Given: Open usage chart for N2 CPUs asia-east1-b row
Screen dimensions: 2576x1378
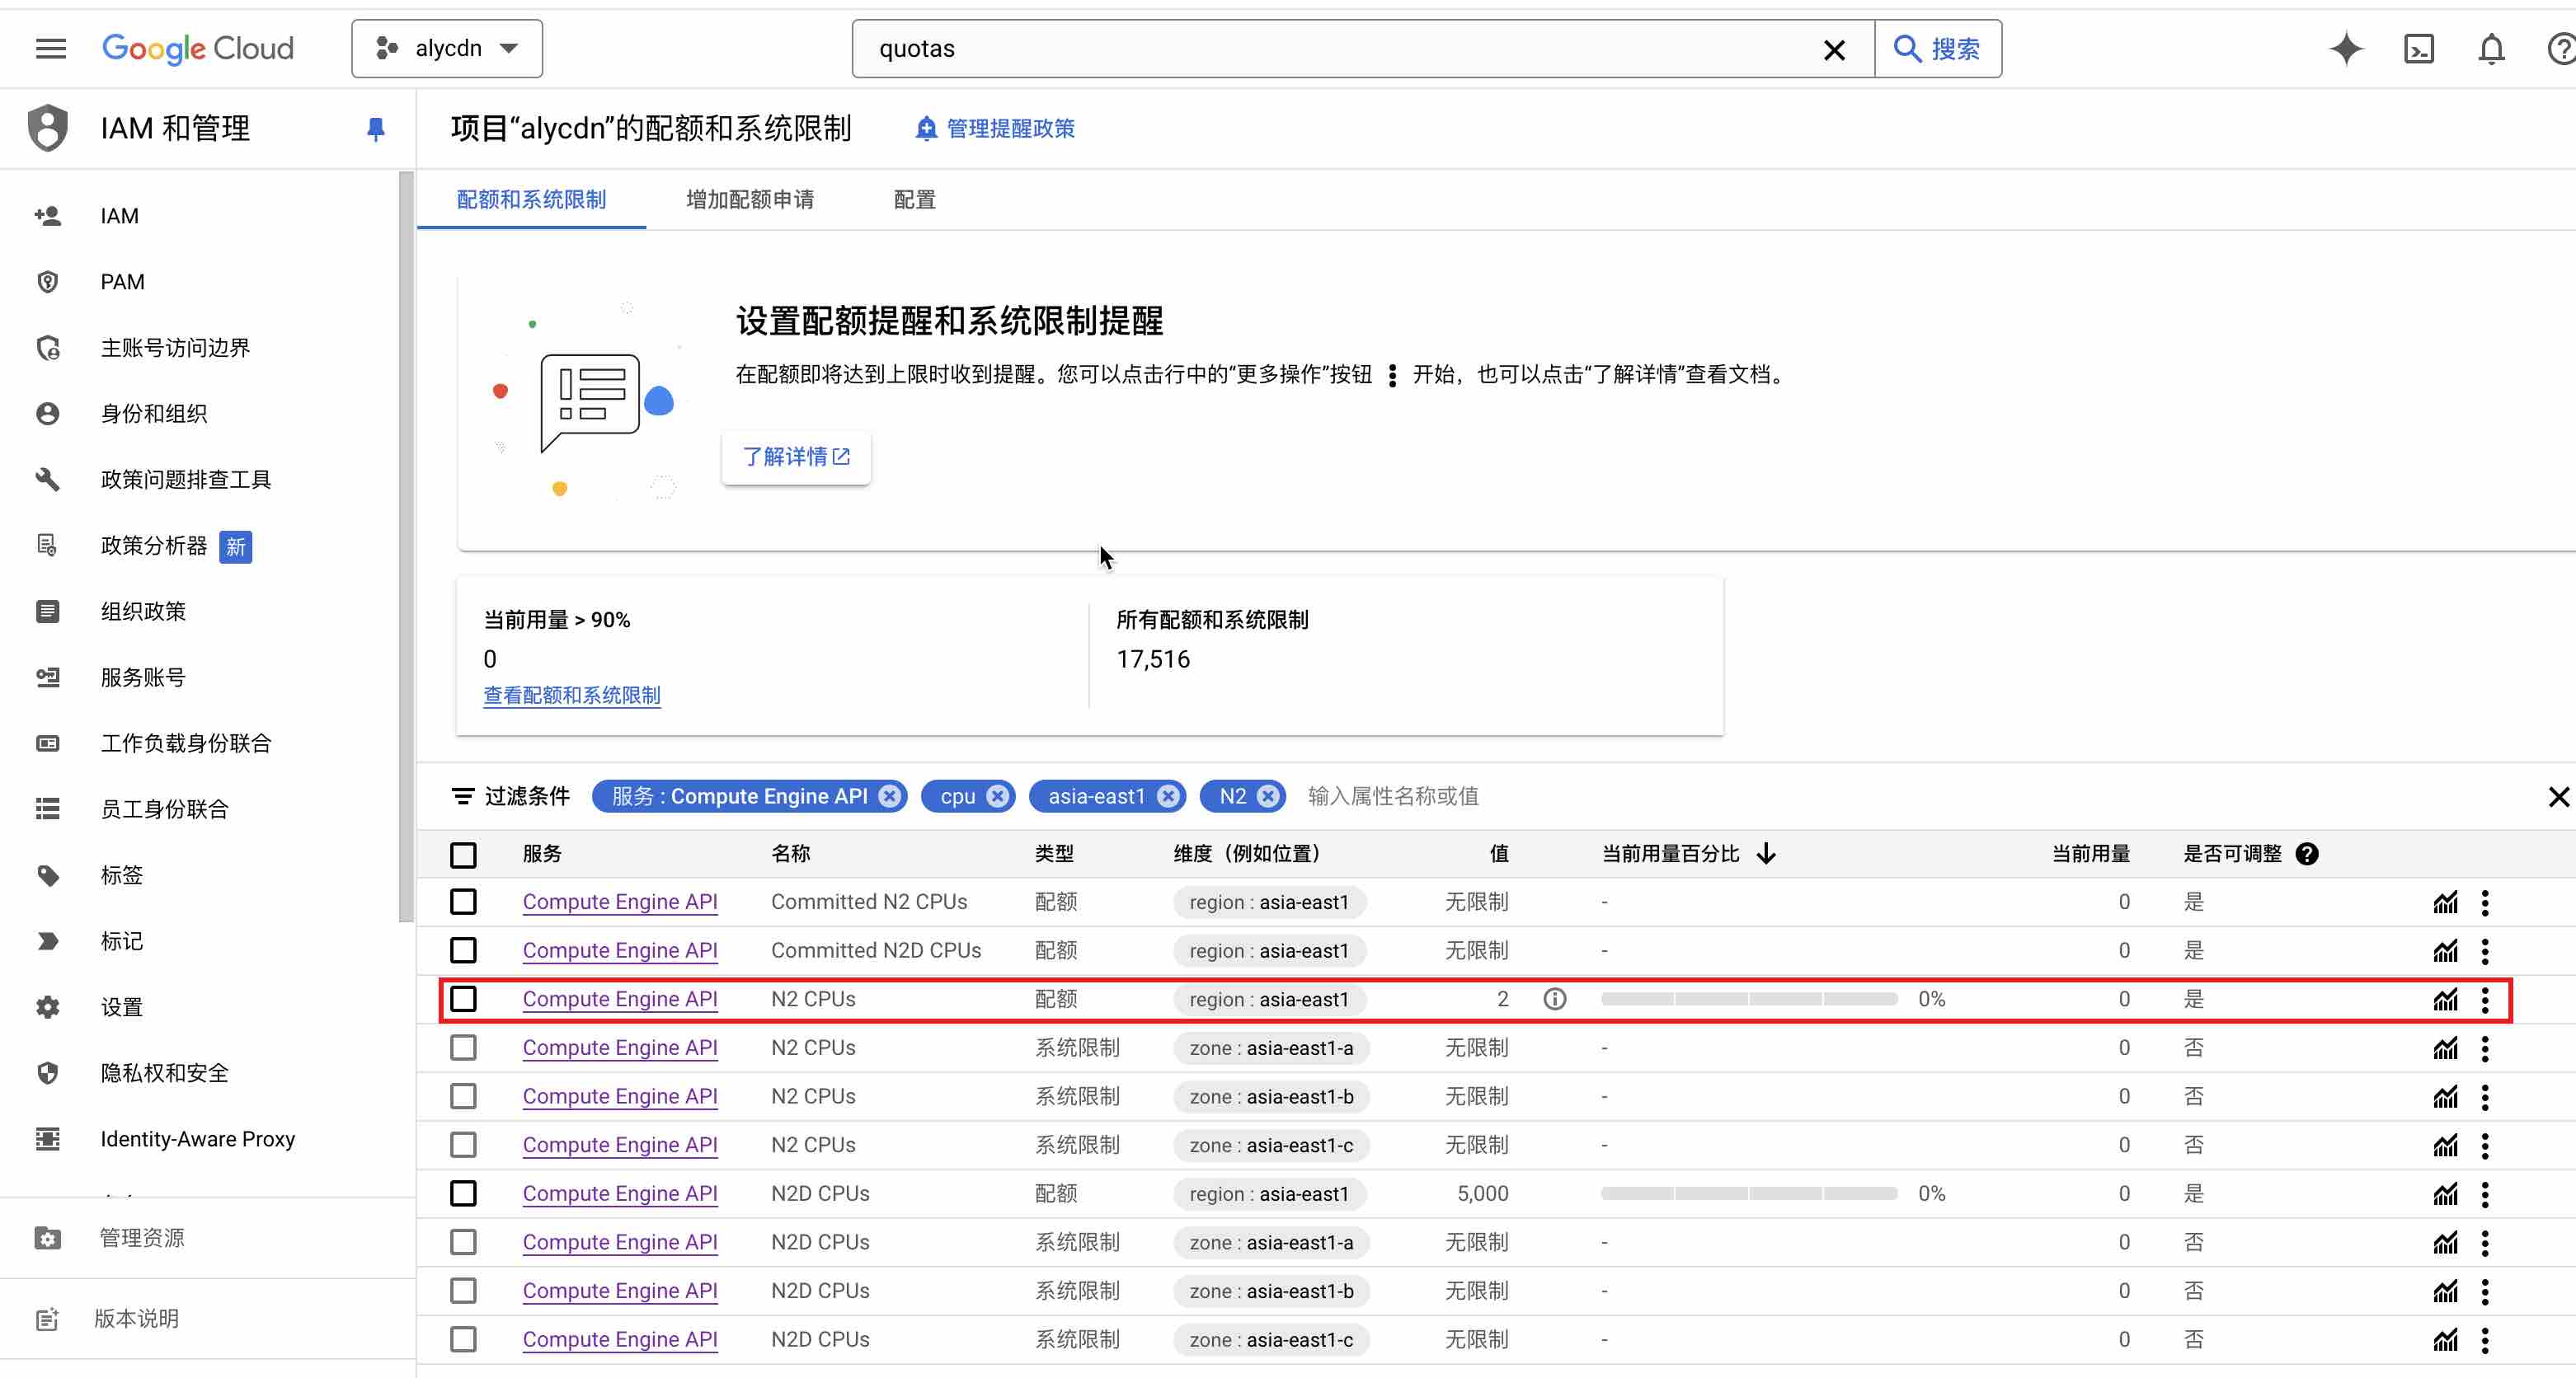Looking at the screenshot, I should (x=2445, y=1097).
